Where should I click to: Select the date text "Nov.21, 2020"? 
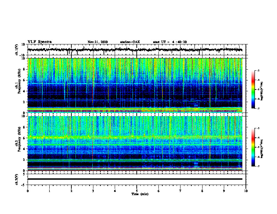point(98,42)
